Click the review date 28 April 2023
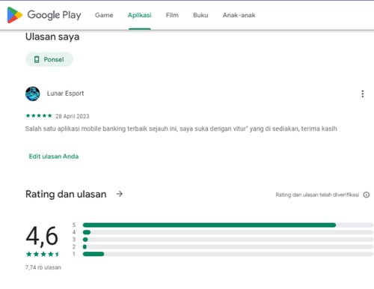374x289 pixels. pos(73,116)
